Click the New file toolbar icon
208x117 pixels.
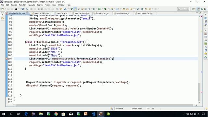coord(3,9)
